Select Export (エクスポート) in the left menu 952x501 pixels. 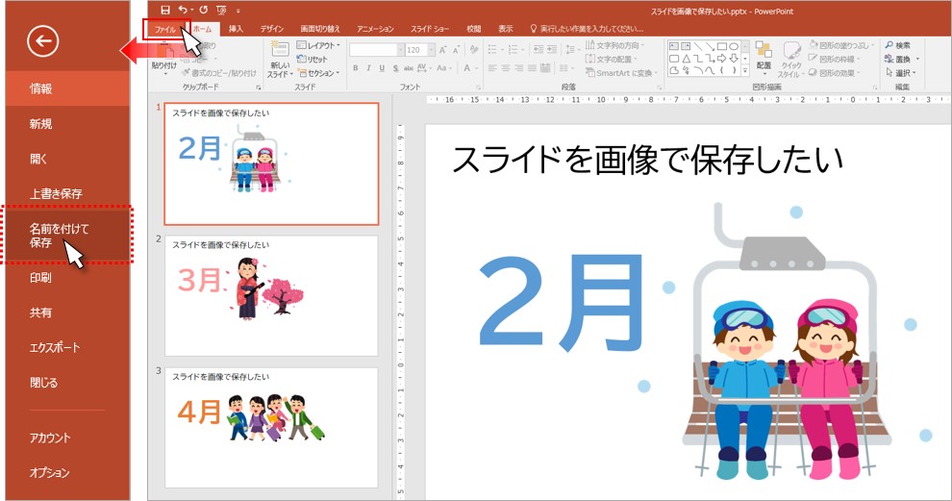click(x=55, y=347)
